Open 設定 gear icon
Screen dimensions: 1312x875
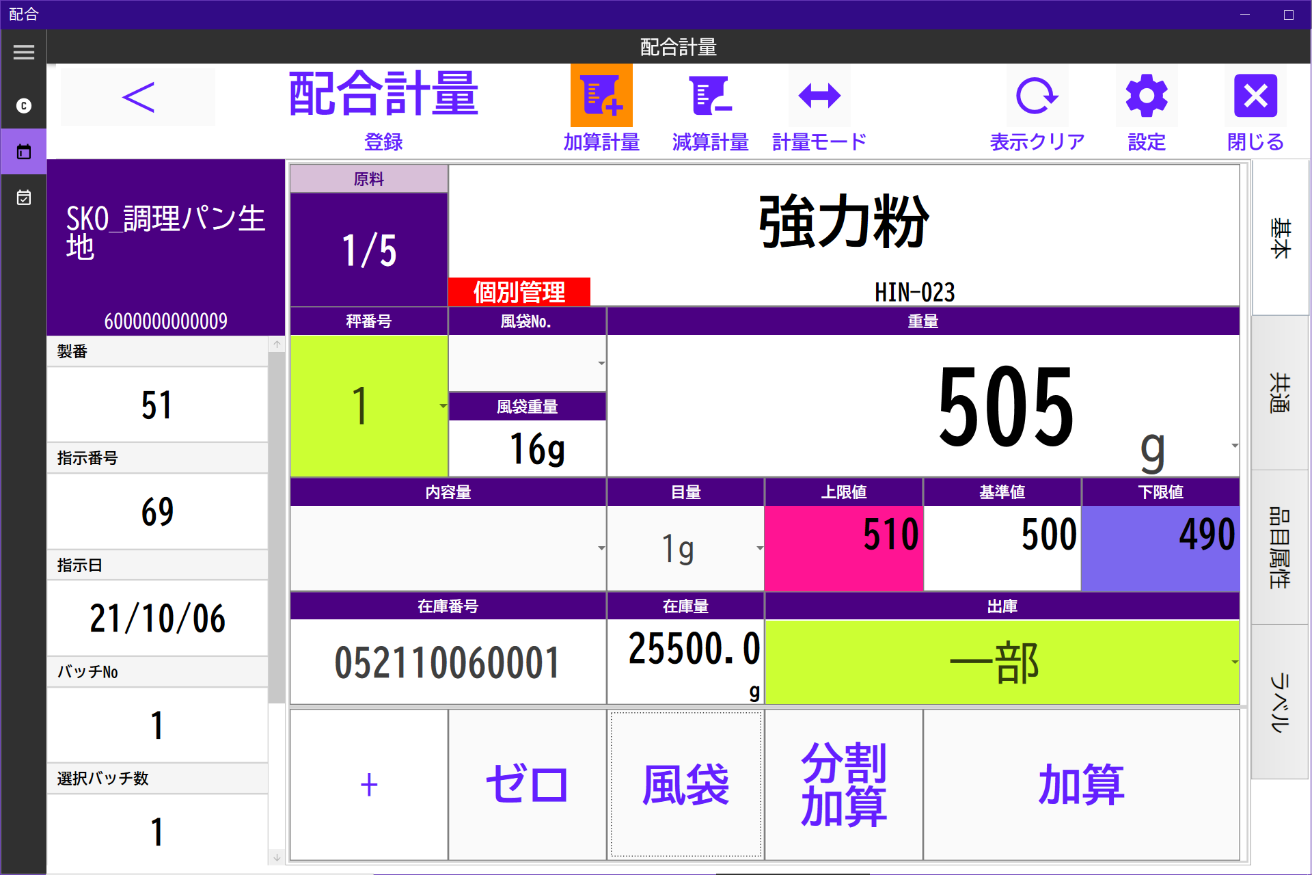click(x=1146, y=96)
